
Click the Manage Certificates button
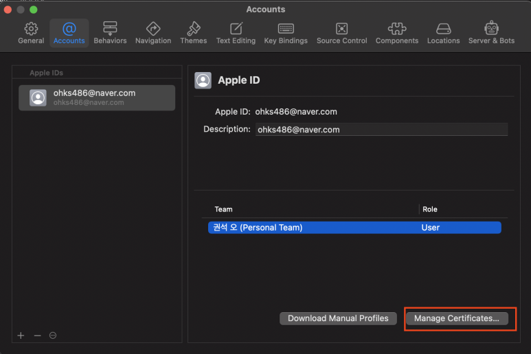point(457,318)
